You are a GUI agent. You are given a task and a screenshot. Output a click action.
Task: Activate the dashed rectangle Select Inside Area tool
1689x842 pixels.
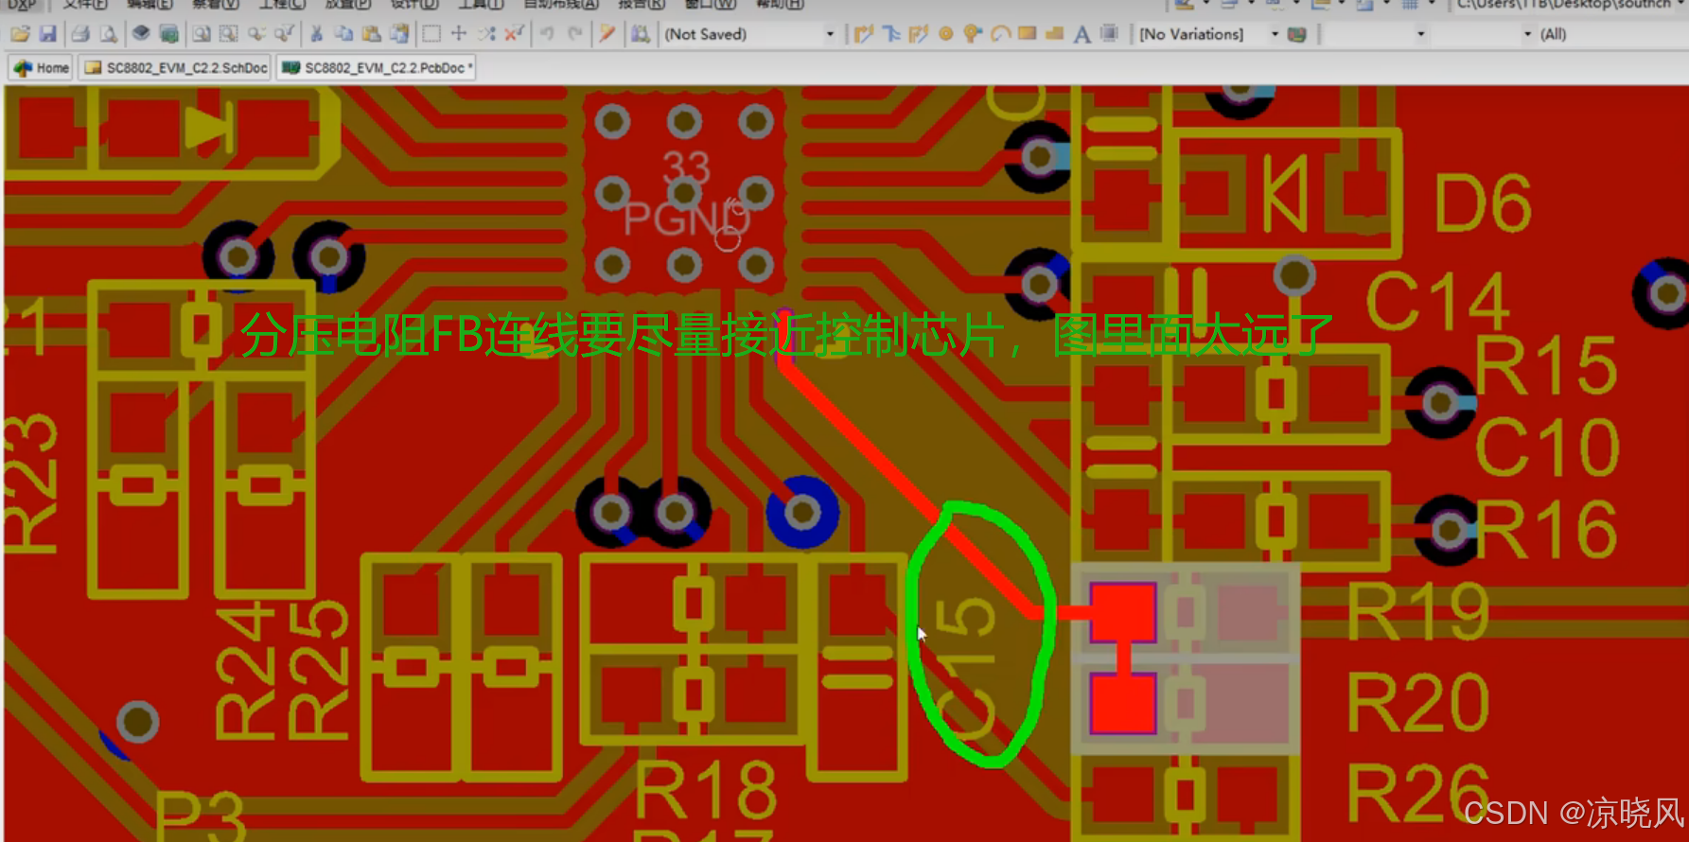click(431, 34)
